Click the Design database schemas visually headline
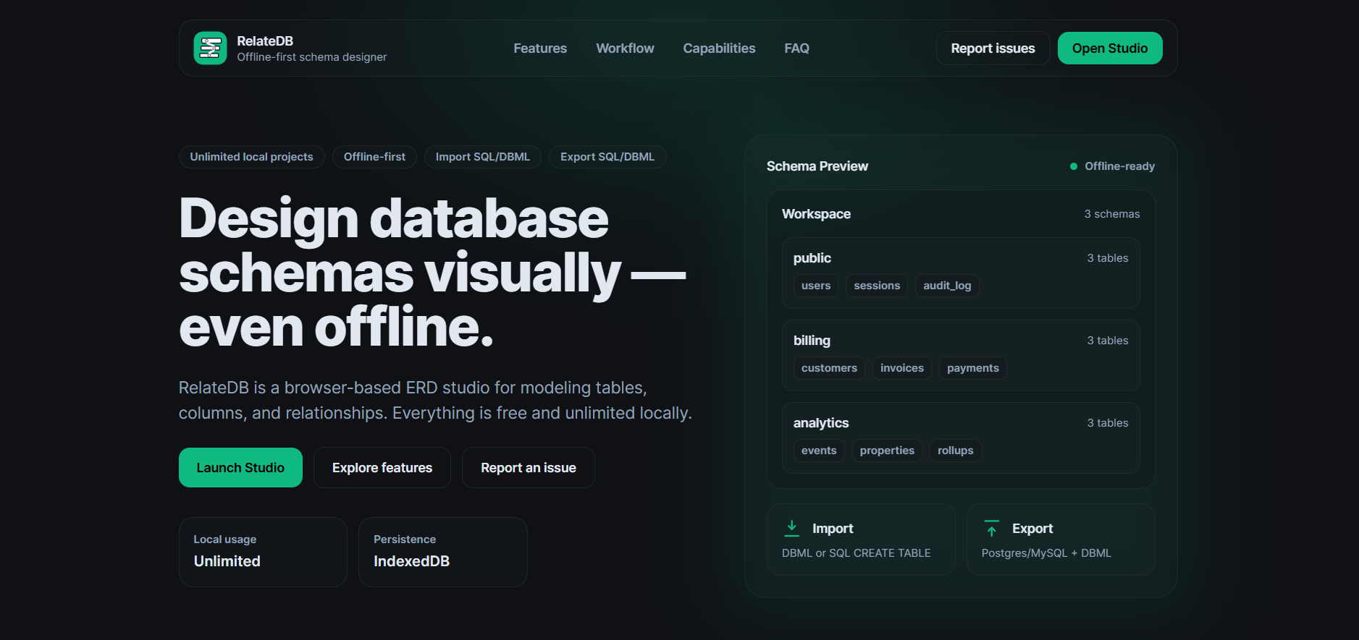 pyautogui.click(x=432, y=273)
